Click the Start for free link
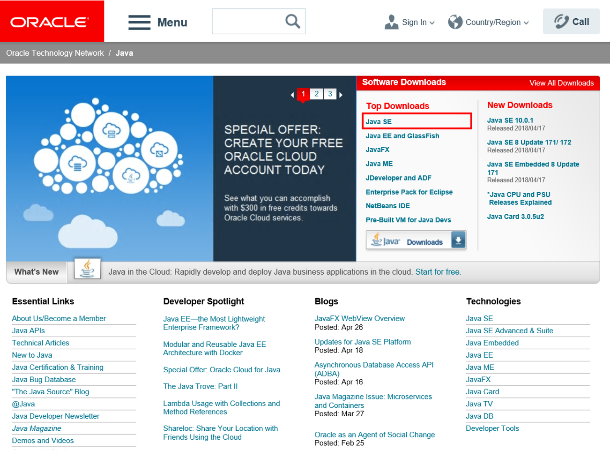The height and width of the screenshot is (450, 610). [x=438, y=272]
